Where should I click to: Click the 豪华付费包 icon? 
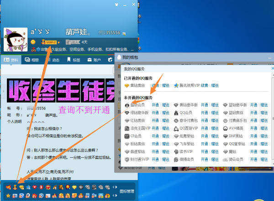tap(176, 121)
